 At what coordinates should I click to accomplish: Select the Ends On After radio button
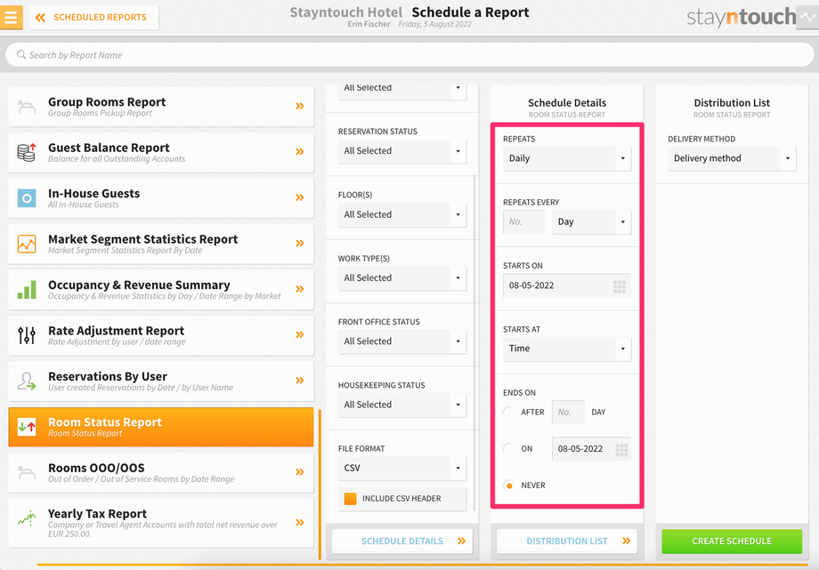(508, 412)
